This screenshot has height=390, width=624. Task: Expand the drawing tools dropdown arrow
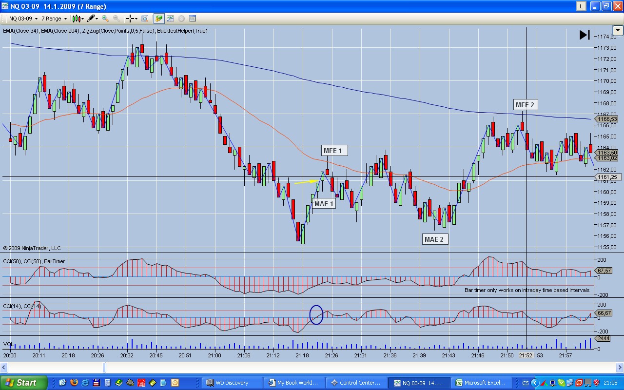[x=97, y=19]
